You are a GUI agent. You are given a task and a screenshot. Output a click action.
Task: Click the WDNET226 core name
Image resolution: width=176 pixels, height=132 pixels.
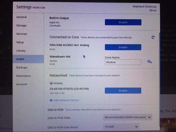click(x=39, y=8)
